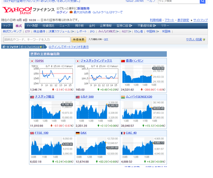Open the DAX index link
Screen dimensions: 213x178
click(x=83, y=133)
